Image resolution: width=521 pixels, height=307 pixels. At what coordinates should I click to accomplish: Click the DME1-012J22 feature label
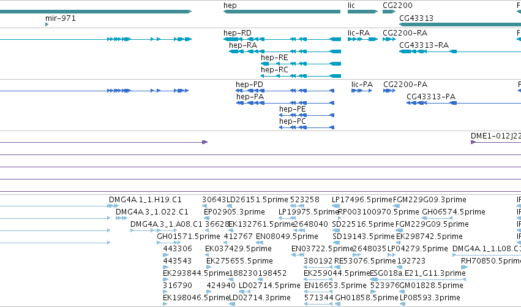point(496,136)
